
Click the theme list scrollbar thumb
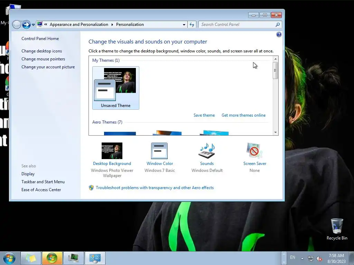[276, 70]
